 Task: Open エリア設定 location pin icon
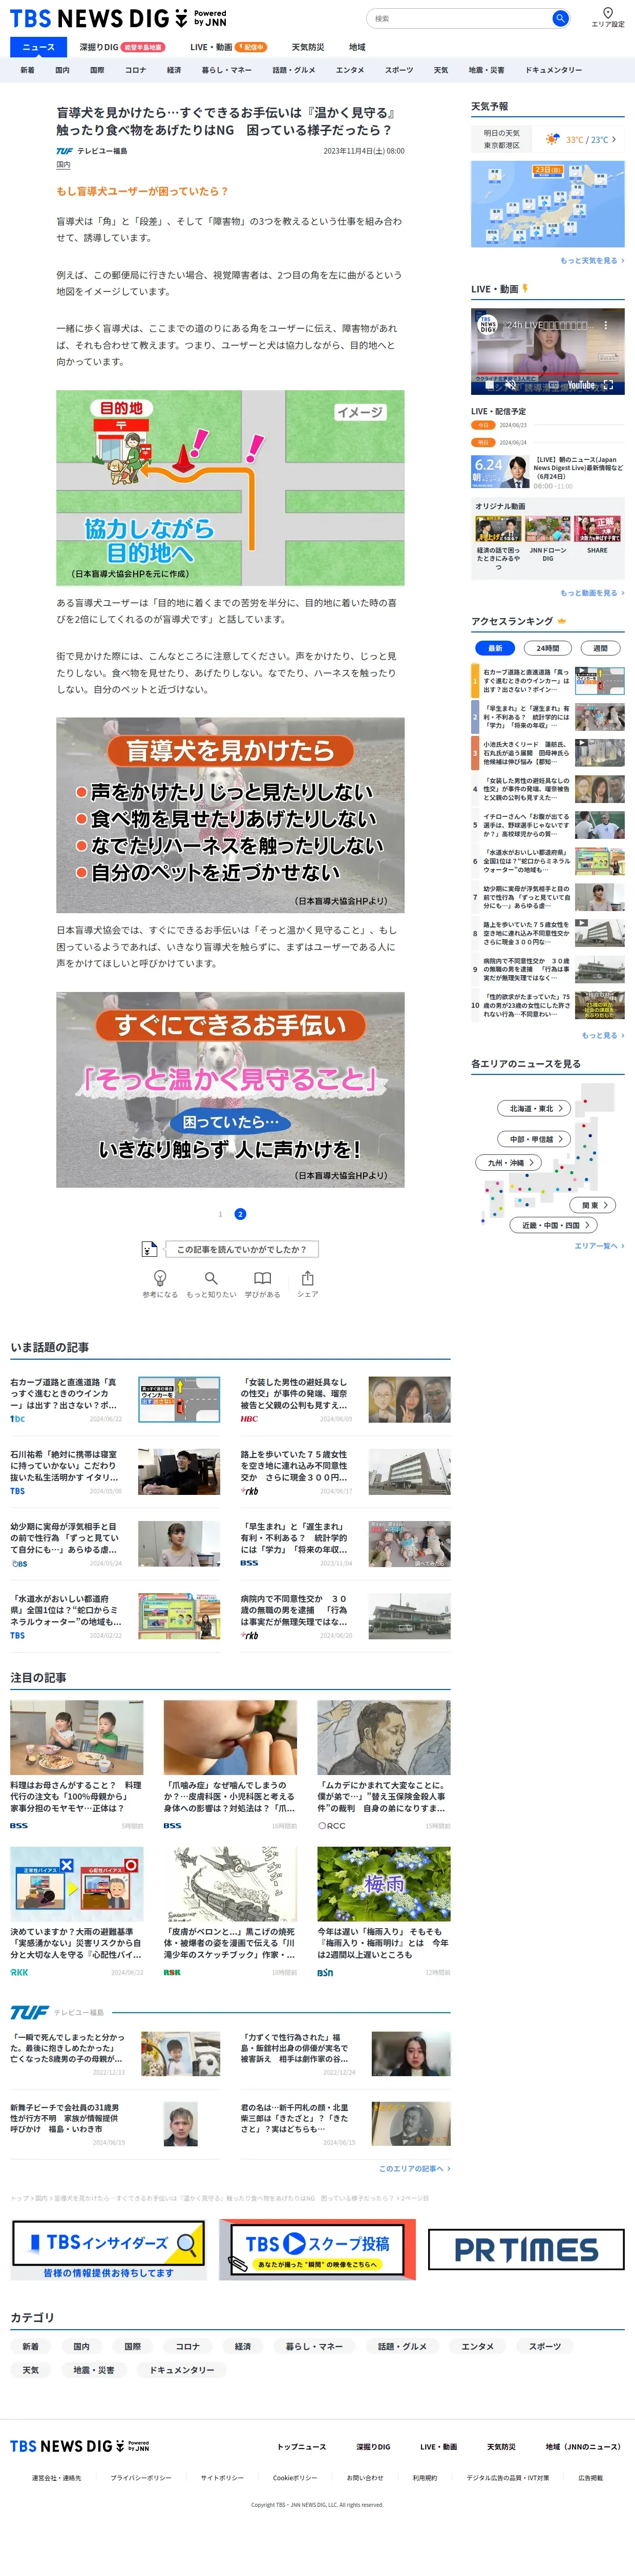607,13
